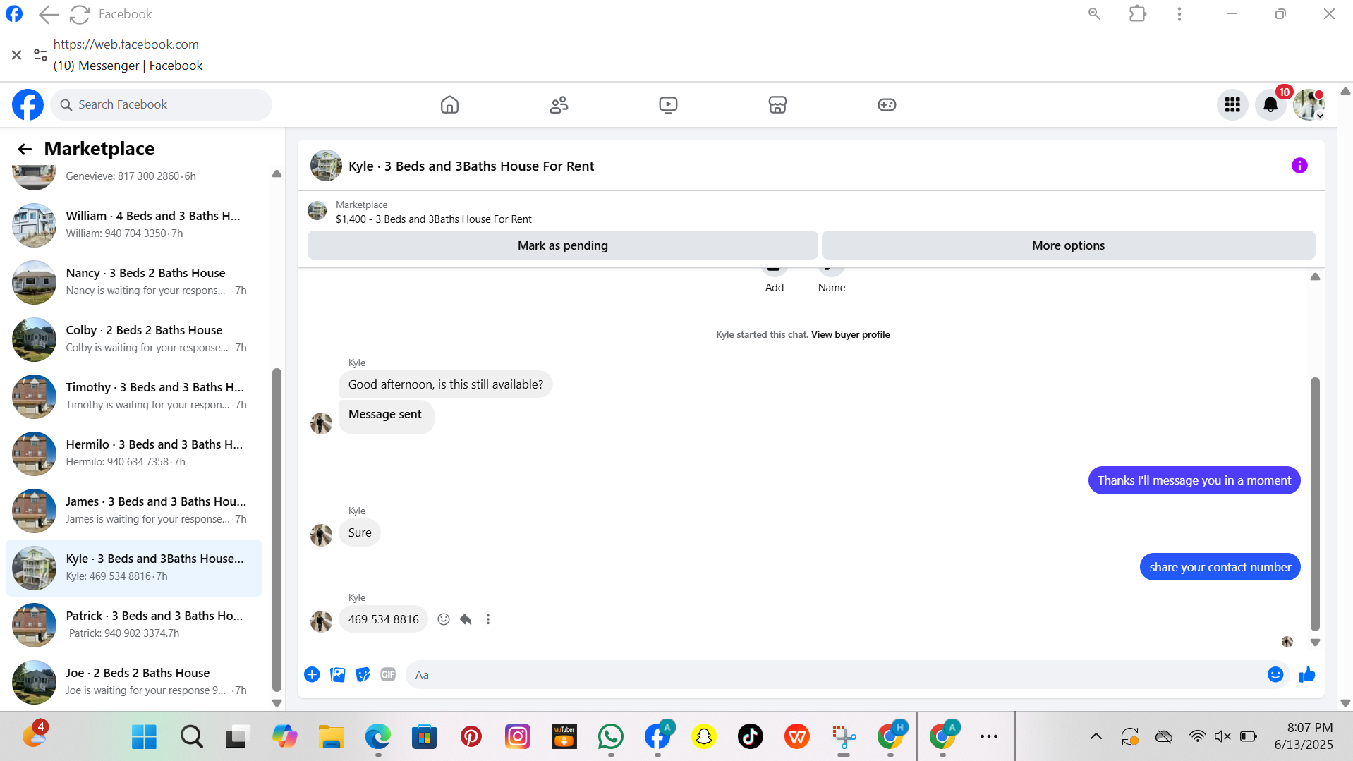Screen dimensions: 1353x761
Task: Open the browser three-dot menu
Action: click(x=1179, y=14)
